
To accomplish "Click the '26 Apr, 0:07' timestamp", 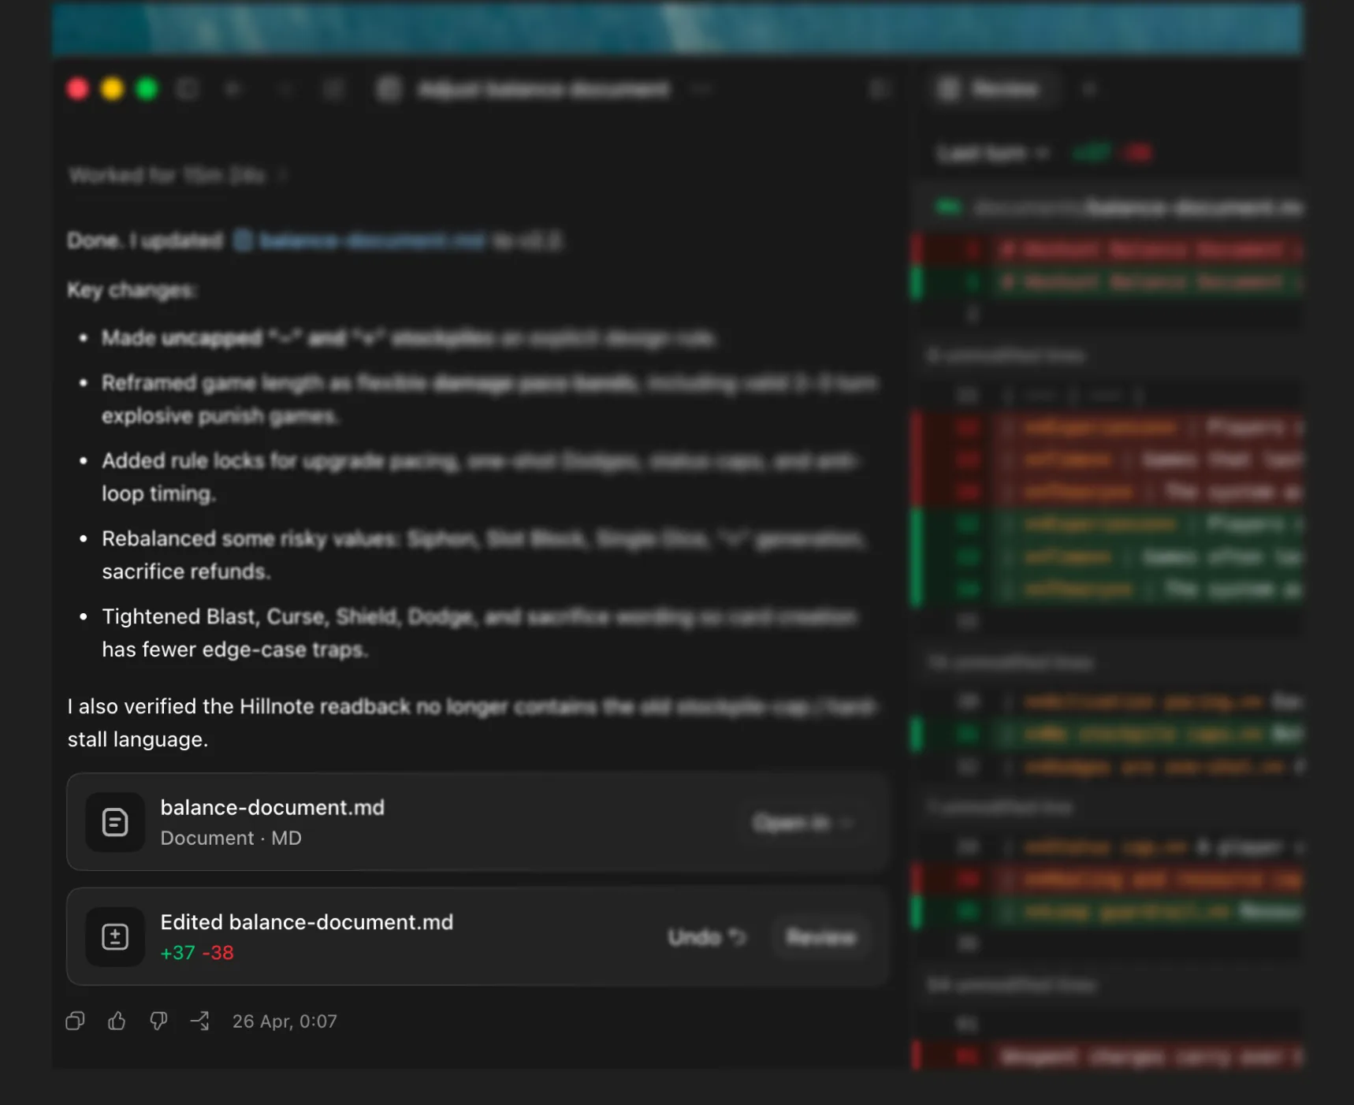I will click(x=285, y=1021).
